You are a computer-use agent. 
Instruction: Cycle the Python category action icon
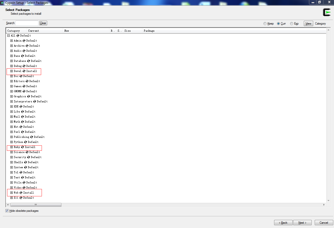(25, 142)
